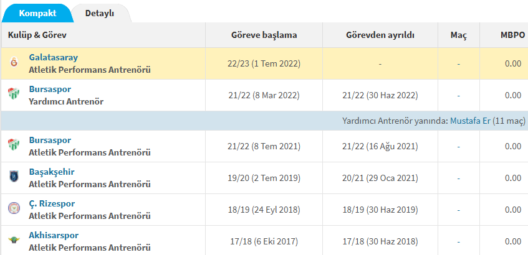Select the Kompakt tab

[37, 13]
